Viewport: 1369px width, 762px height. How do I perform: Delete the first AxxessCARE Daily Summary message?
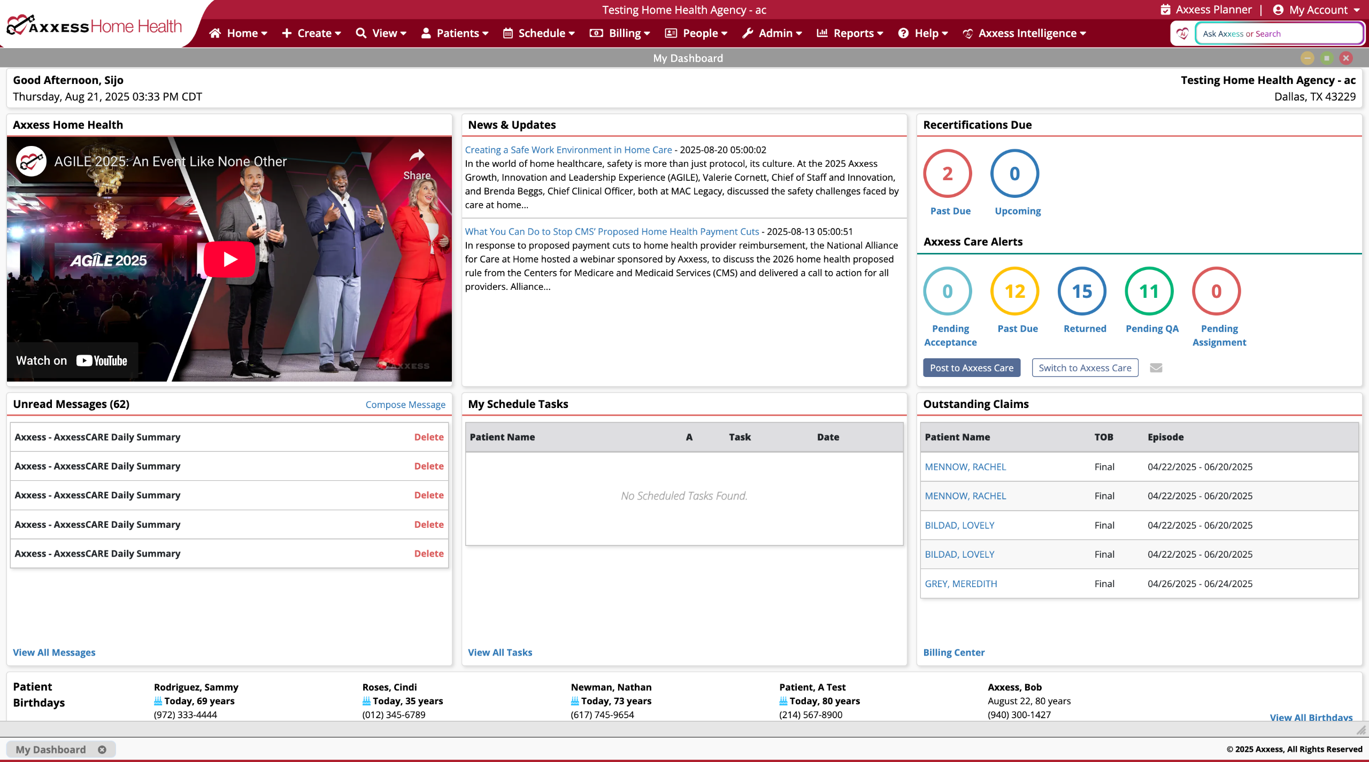pyautogui.click(x=429, y=437)
